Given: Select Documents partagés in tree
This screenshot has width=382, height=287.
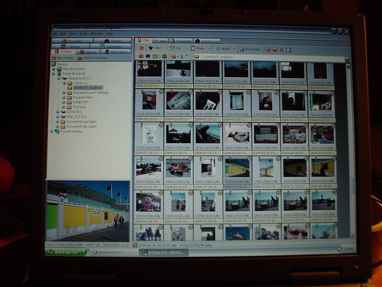Looking at the screenshot, I should click(x=81, y=121).
